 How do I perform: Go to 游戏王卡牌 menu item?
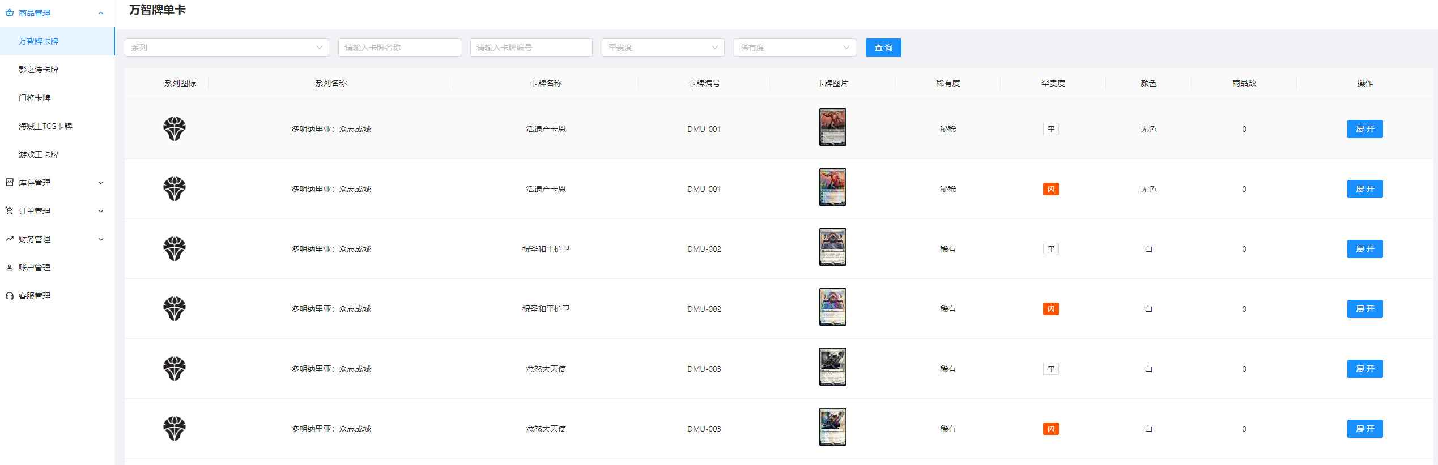point(39,154)
